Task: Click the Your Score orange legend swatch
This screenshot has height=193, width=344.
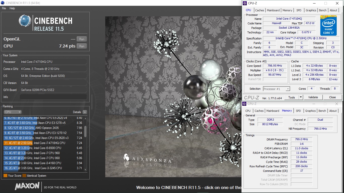Action: tap(5, 176)
